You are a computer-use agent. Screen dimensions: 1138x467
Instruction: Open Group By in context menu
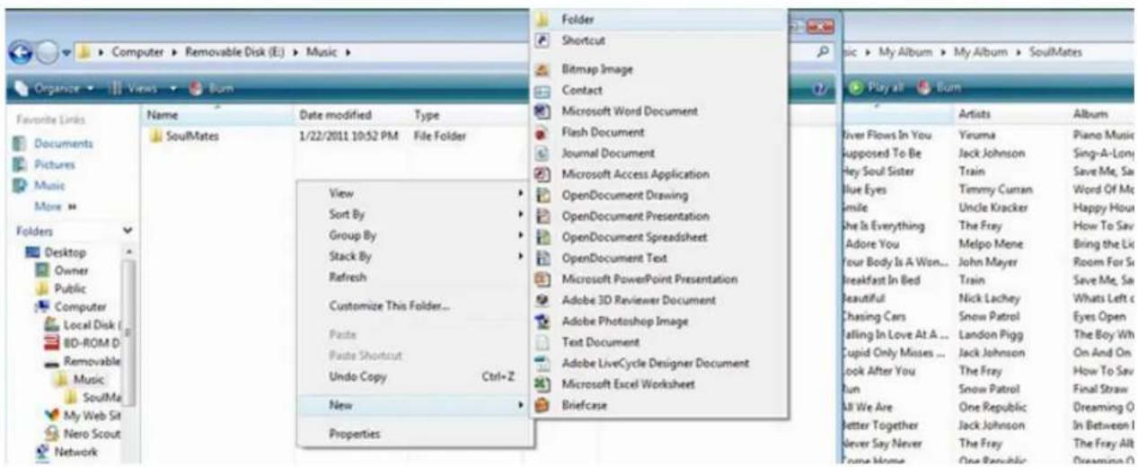[416, 235]
